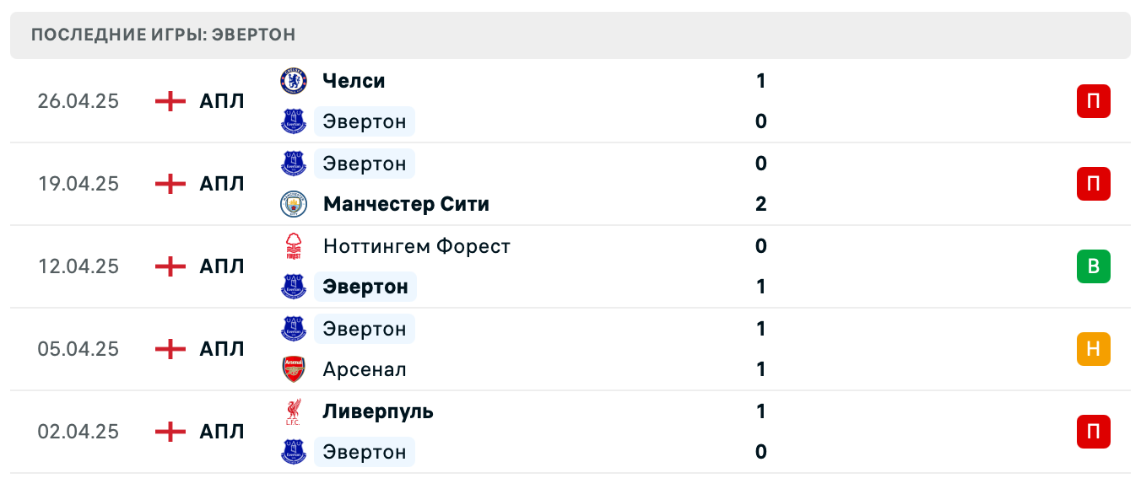
Task: Click the England flag beside 02.04.25
Action: [x=170, y=432]
